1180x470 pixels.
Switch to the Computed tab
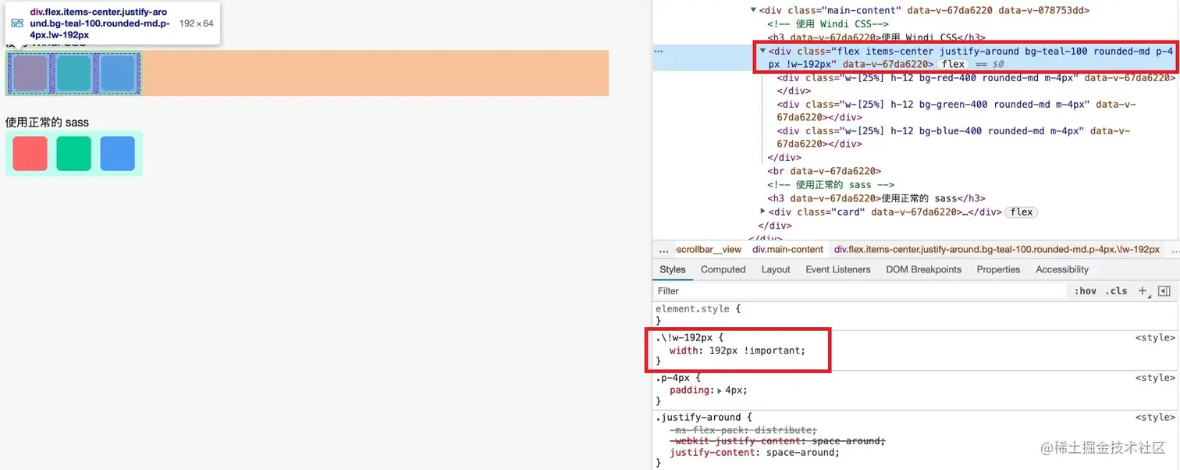(722, 269)
